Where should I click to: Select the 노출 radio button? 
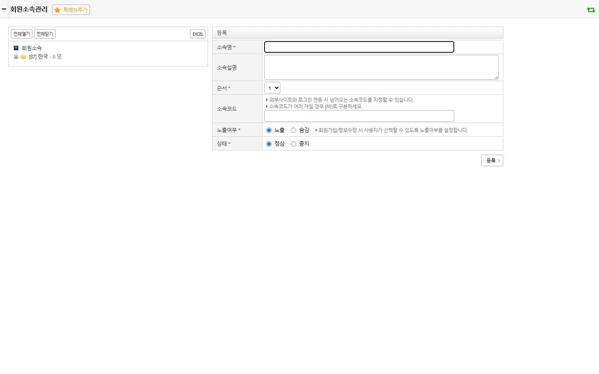tap(269, 130)
